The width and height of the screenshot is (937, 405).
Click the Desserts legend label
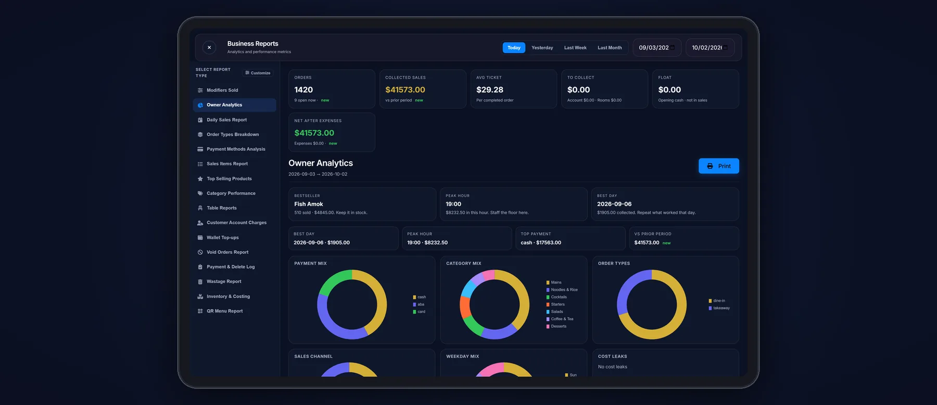(x=559, y=326)
